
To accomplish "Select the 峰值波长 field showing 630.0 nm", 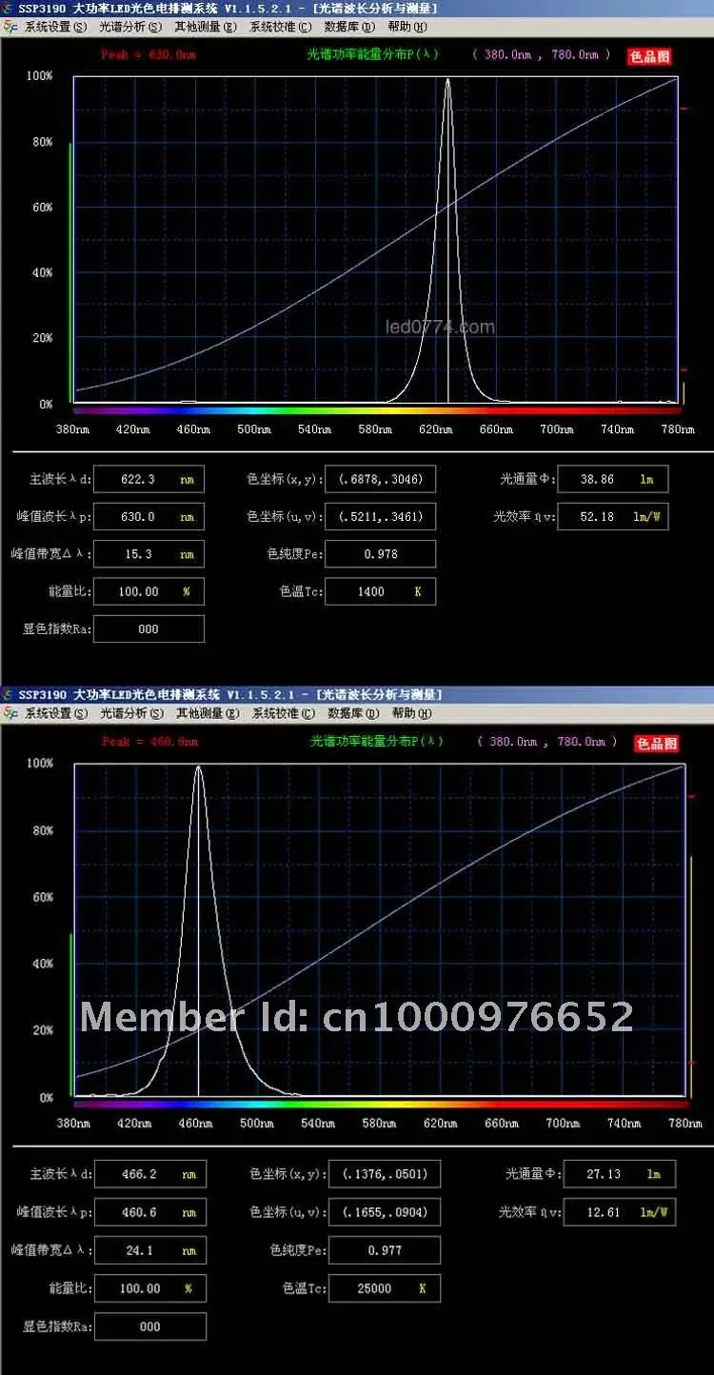I will (x=149, y=516).
